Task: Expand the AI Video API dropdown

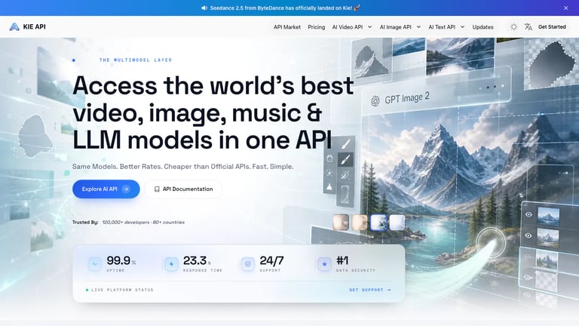Action: pos(352,27)
